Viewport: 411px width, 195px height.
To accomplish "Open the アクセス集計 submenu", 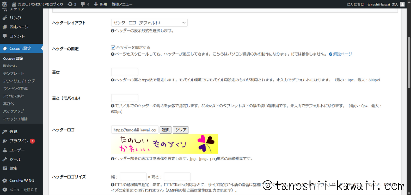I will coord(14,96).
